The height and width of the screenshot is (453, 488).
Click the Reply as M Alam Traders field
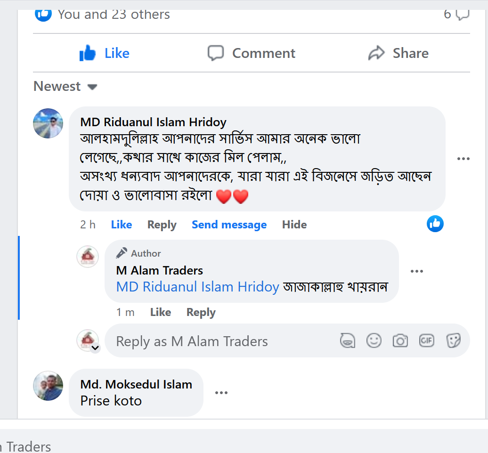click(x=221, y=341)
